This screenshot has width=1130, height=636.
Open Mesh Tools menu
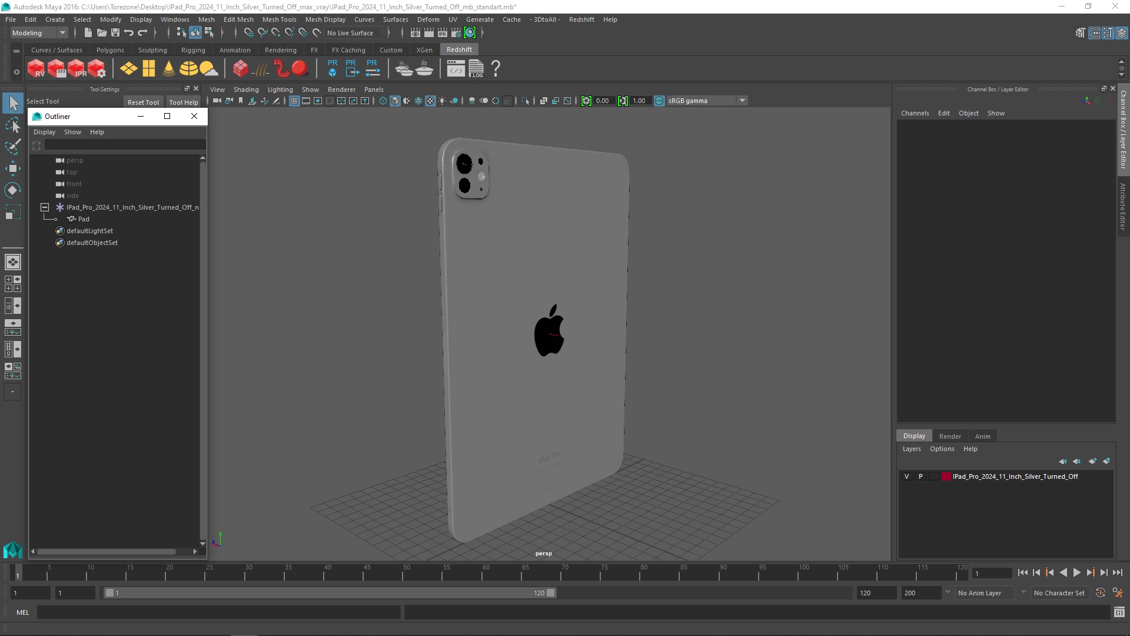279,19
